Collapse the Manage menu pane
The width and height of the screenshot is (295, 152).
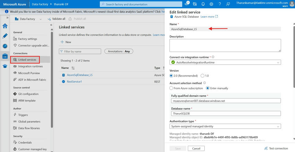[51, 25]
